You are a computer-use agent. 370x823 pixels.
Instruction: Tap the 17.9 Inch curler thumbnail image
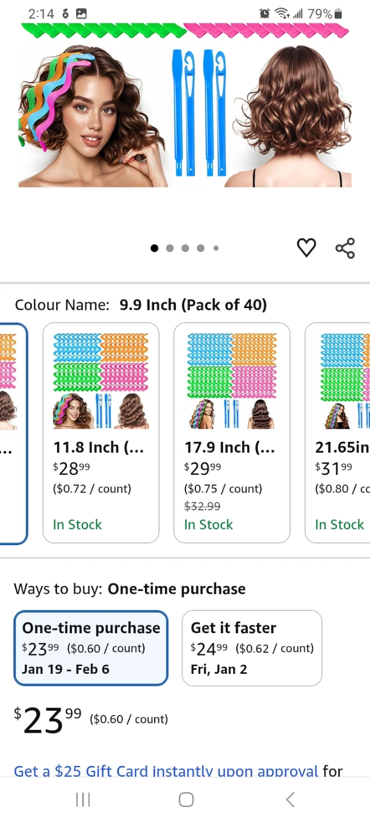[x=232, y=381]
